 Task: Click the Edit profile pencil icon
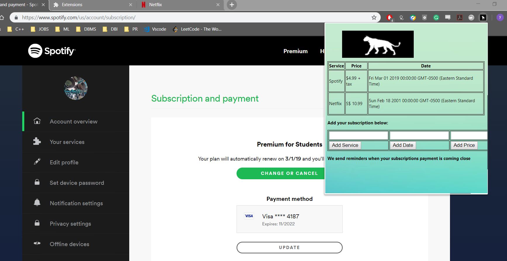pyautogui.click(x=37, y=162)
